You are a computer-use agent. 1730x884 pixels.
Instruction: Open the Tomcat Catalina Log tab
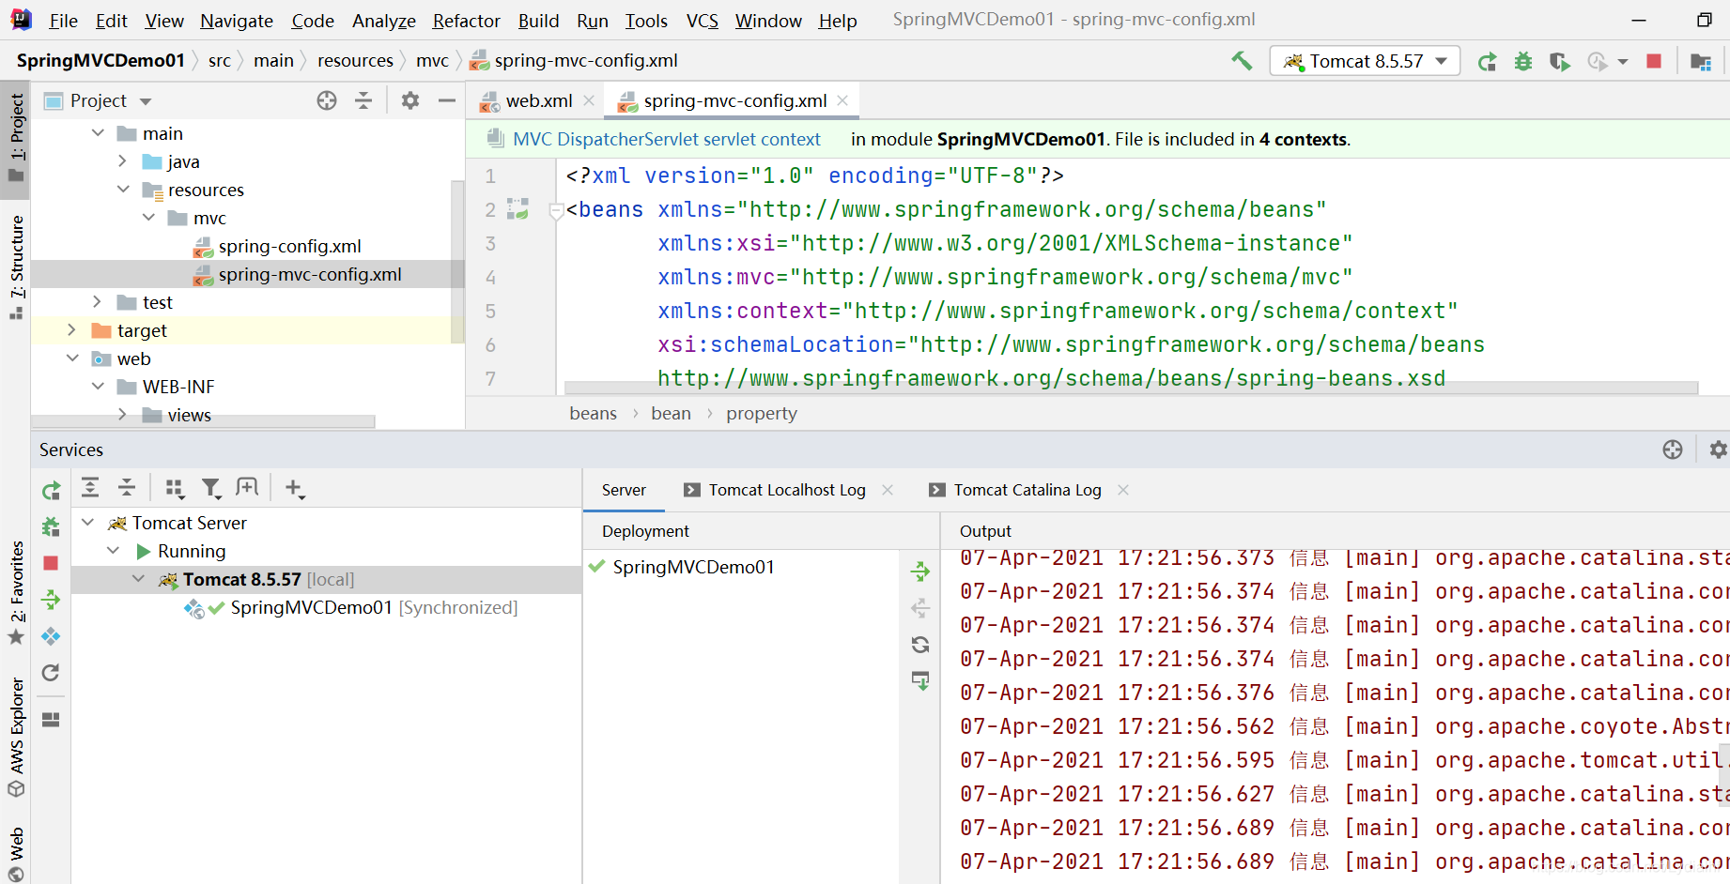point(1027,490)
